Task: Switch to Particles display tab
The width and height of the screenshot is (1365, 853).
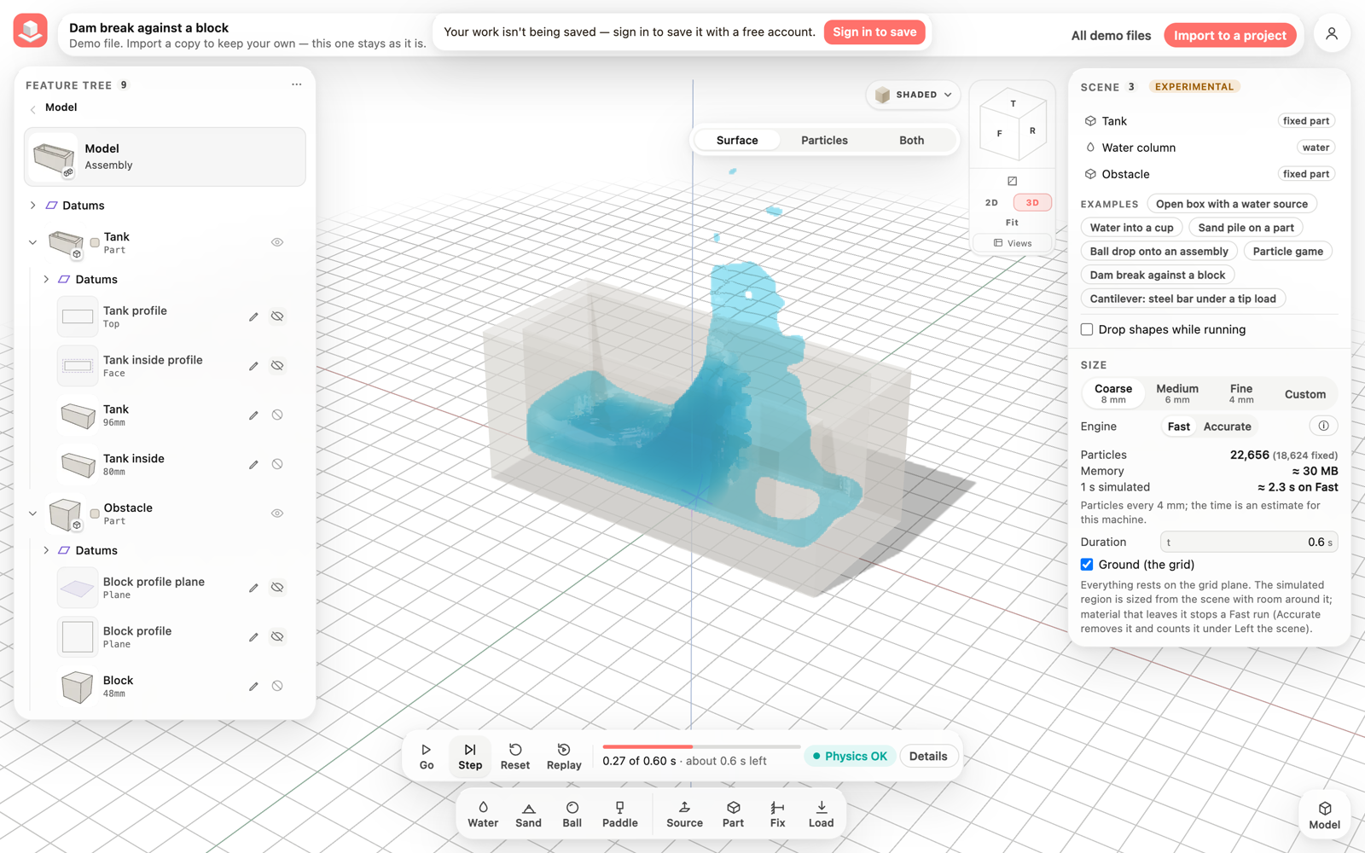Action: 824,140
